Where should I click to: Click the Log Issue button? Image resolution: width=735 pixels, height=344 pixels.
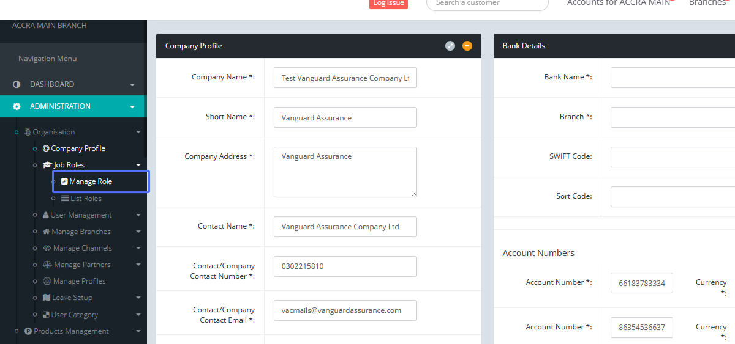pyautogui.click(x=388, y=3)
